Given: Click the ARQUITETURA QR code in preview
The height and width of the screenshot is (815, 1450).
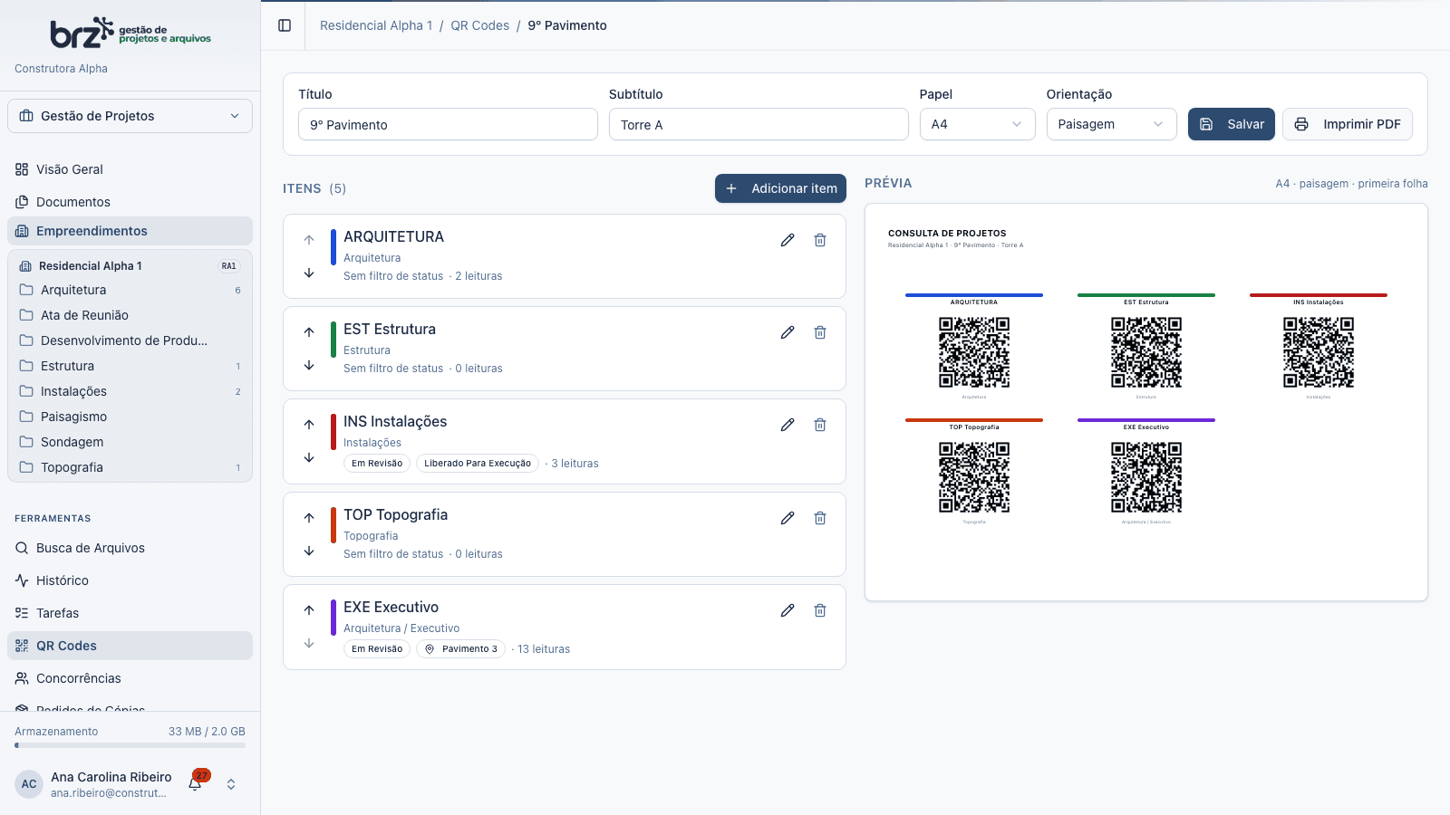Looking at the screenshot, I should tap(974, 352).
